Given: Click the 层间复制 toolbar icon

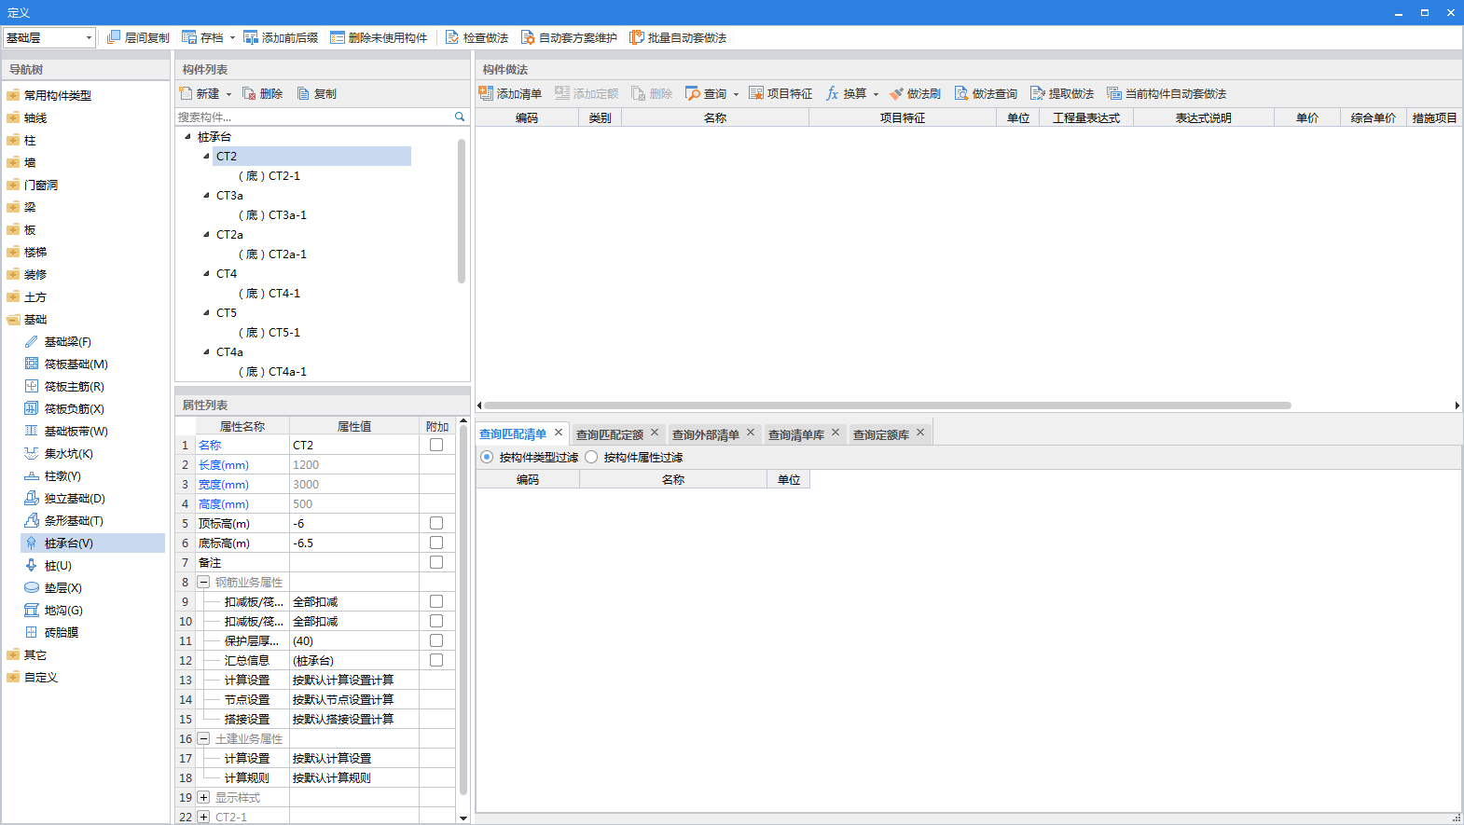Looking at the screenshot, I should [x=114, y=37].
